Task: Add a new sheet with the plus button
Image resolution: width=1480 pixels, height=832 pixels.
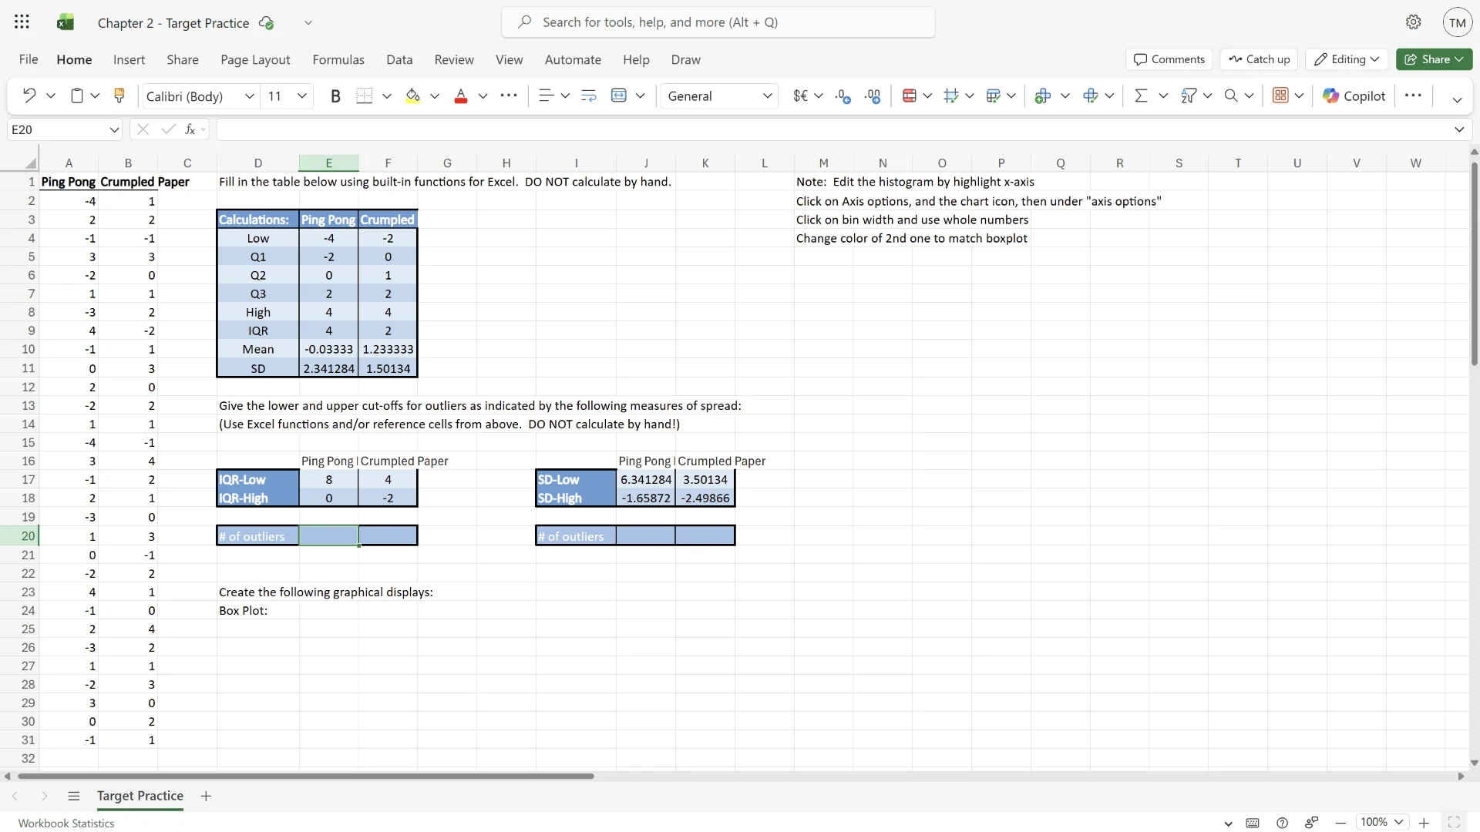Action: (x=205, y=797)
